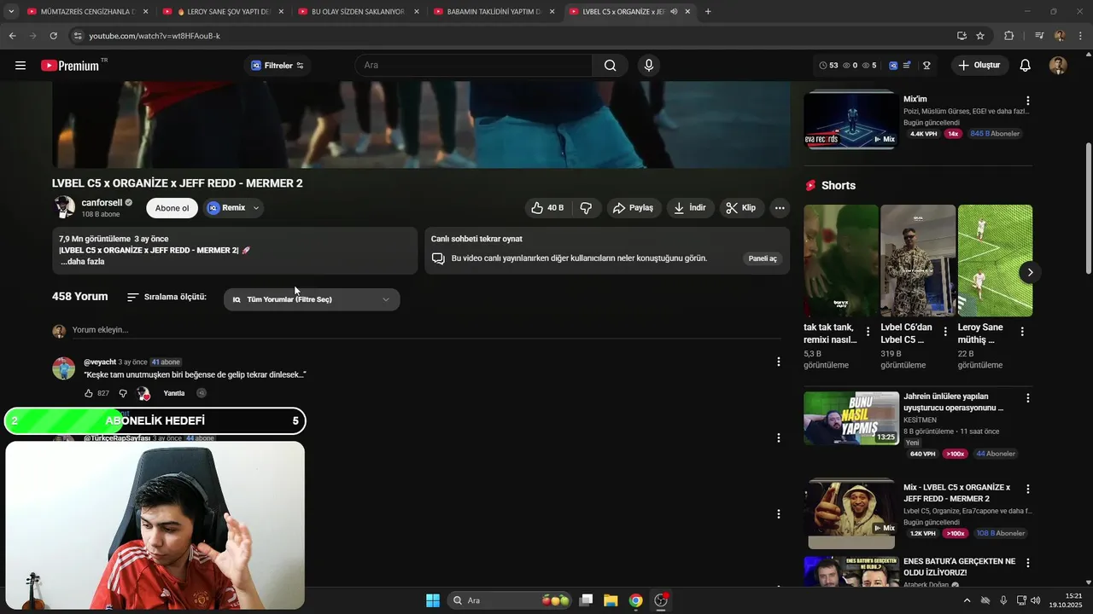Open the Windows Start menu
Screen dimensions: 1093x614
pyautogui.click(x=433, y=600)
